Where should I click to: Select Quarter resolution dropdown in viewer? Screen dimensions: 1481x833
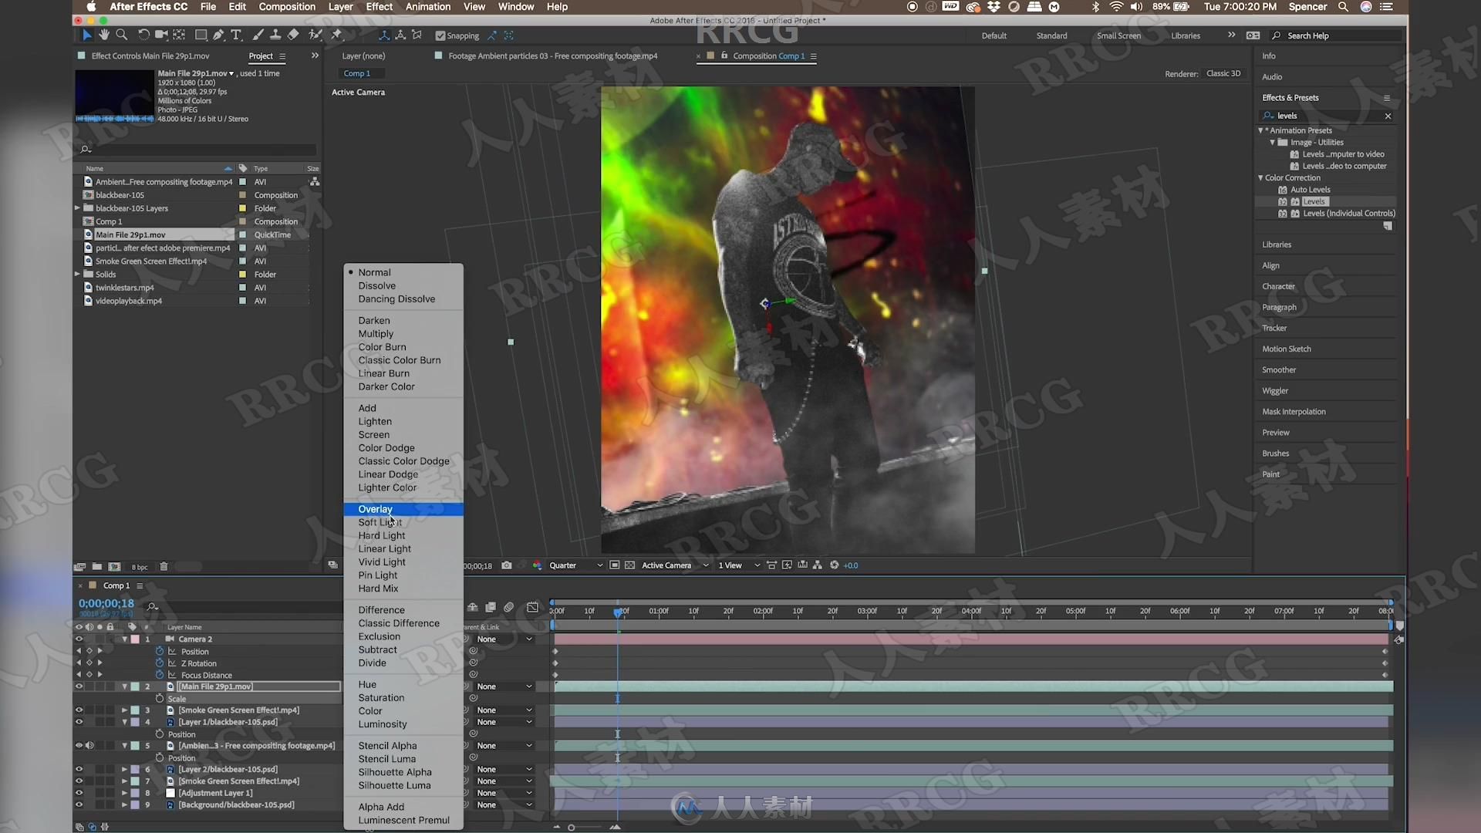point(572,565)
